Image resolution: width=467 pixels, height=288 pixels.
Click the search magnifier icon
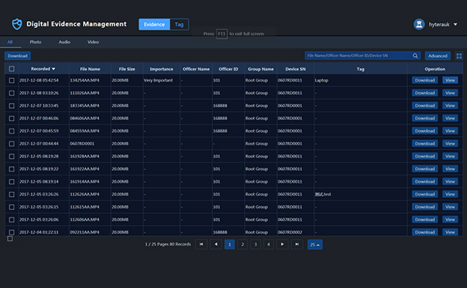pos(415,56)
